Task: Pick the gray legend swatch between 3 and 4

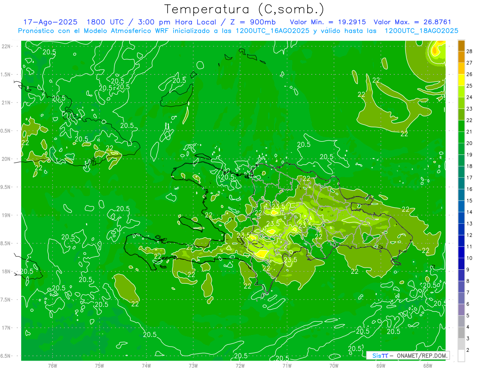Action: point(461,333)
